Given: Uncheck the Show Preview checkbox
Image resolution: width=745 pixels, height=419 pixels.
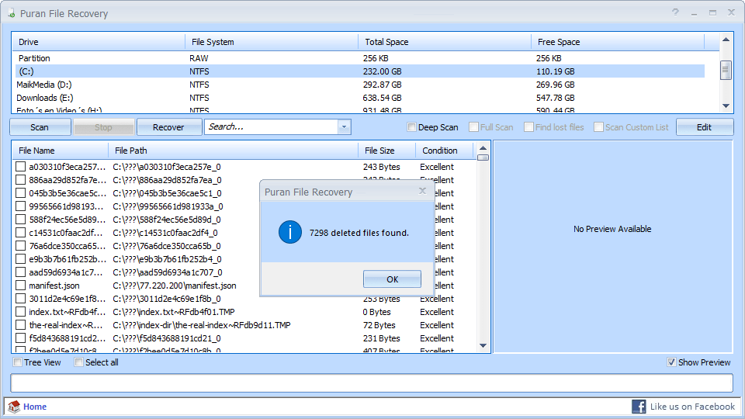Looking at the screenshot, I should coord(671,362).
